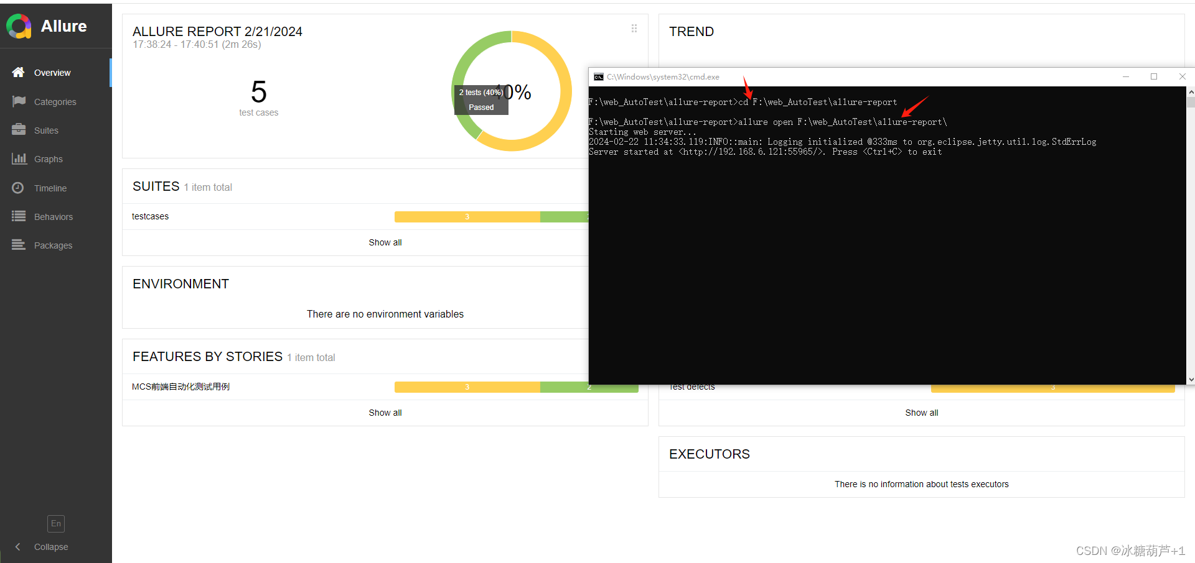Open the testcases suite row
Viewport: 1195px width, 563px height.
coord(355,216)
